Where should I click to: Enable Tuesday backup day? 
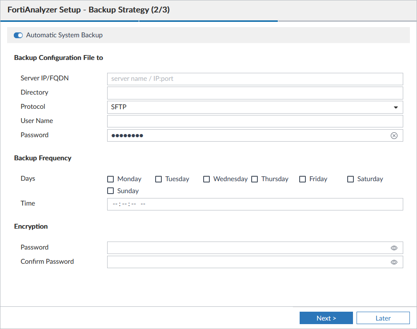(159, 179)
